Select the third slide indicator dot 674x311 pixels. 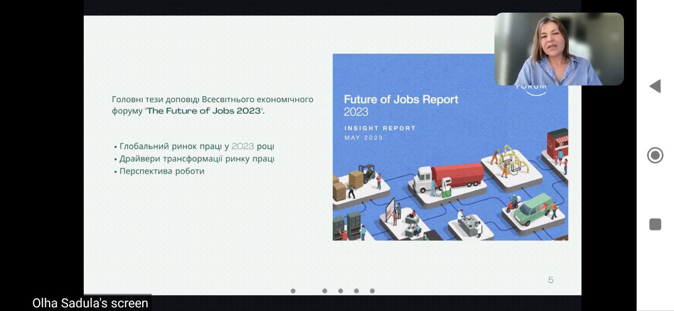pos(341,291)
